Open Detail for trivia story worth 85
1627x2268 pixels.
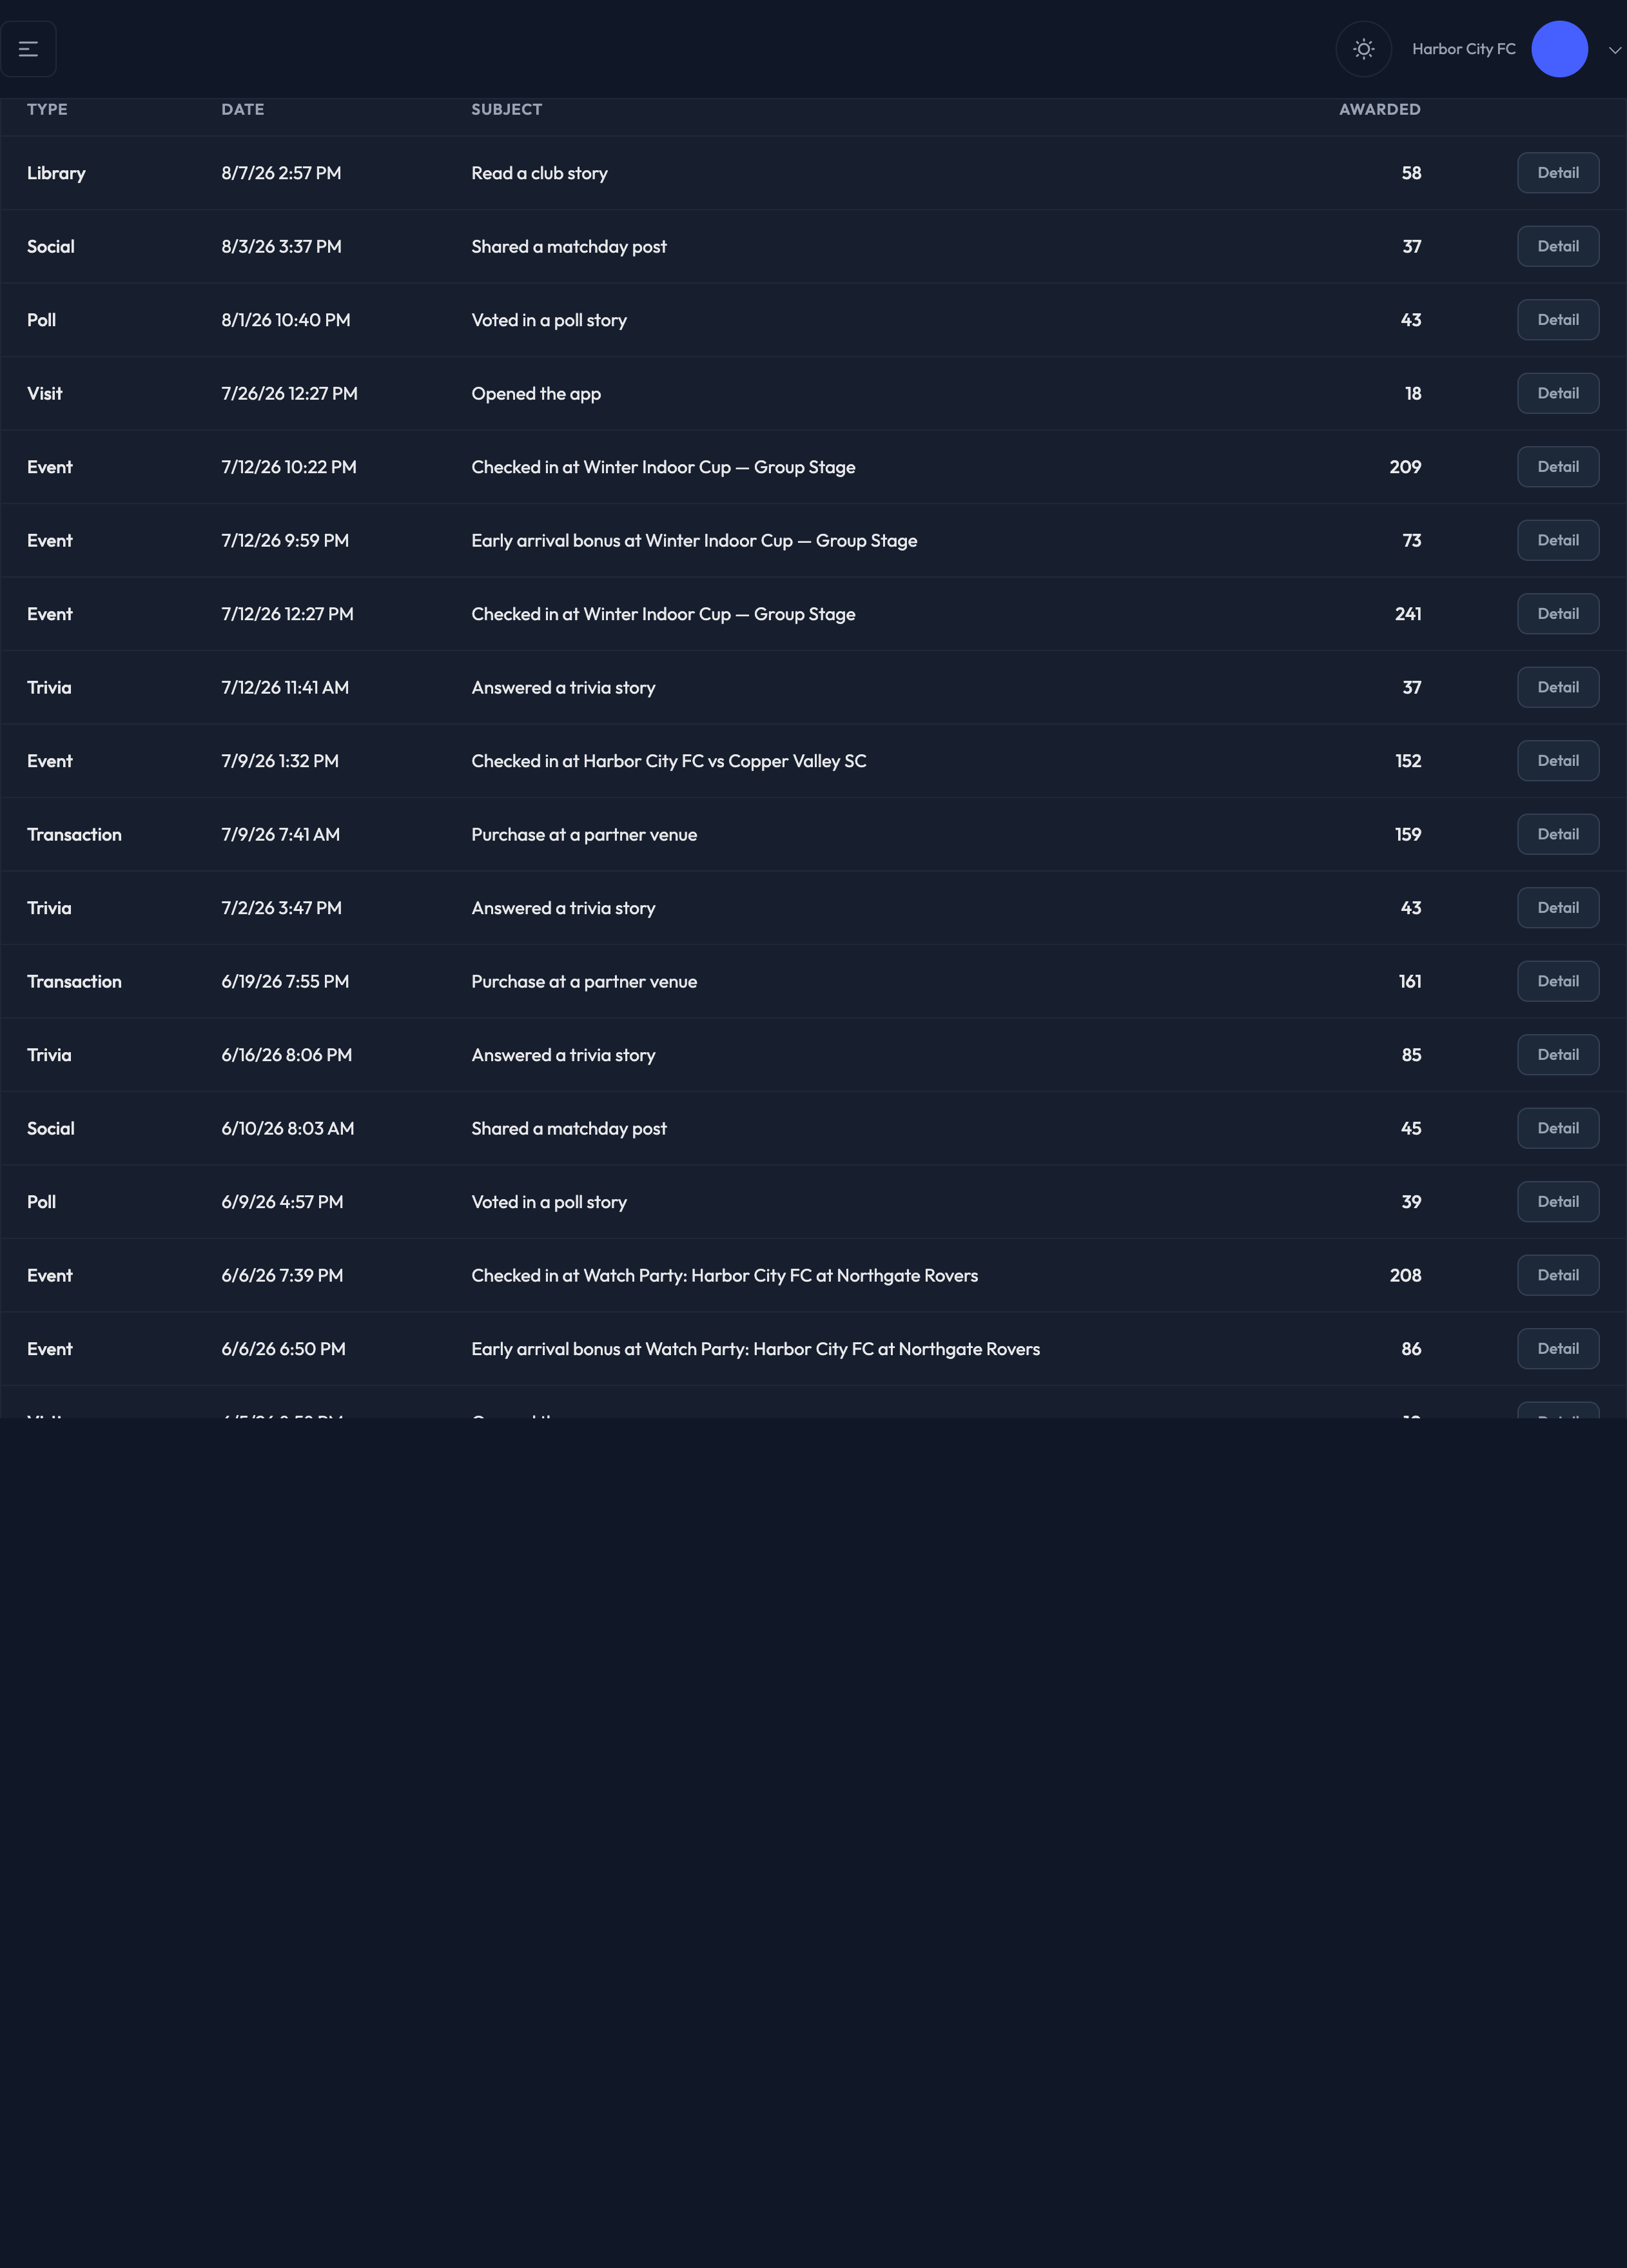tap(1557, 1055)
